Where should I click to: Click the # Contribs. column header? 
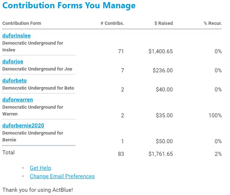pyautogui.click(x=112, y=23)
